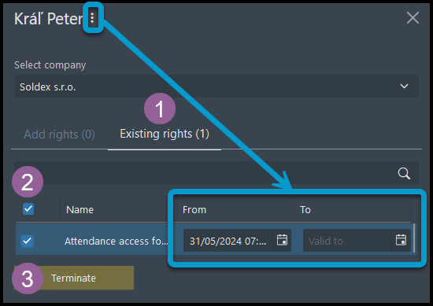This screenshot has width=433, height=306.
Task: Select the Attendance access fo... row name
Action: click(x=117, y=241)
